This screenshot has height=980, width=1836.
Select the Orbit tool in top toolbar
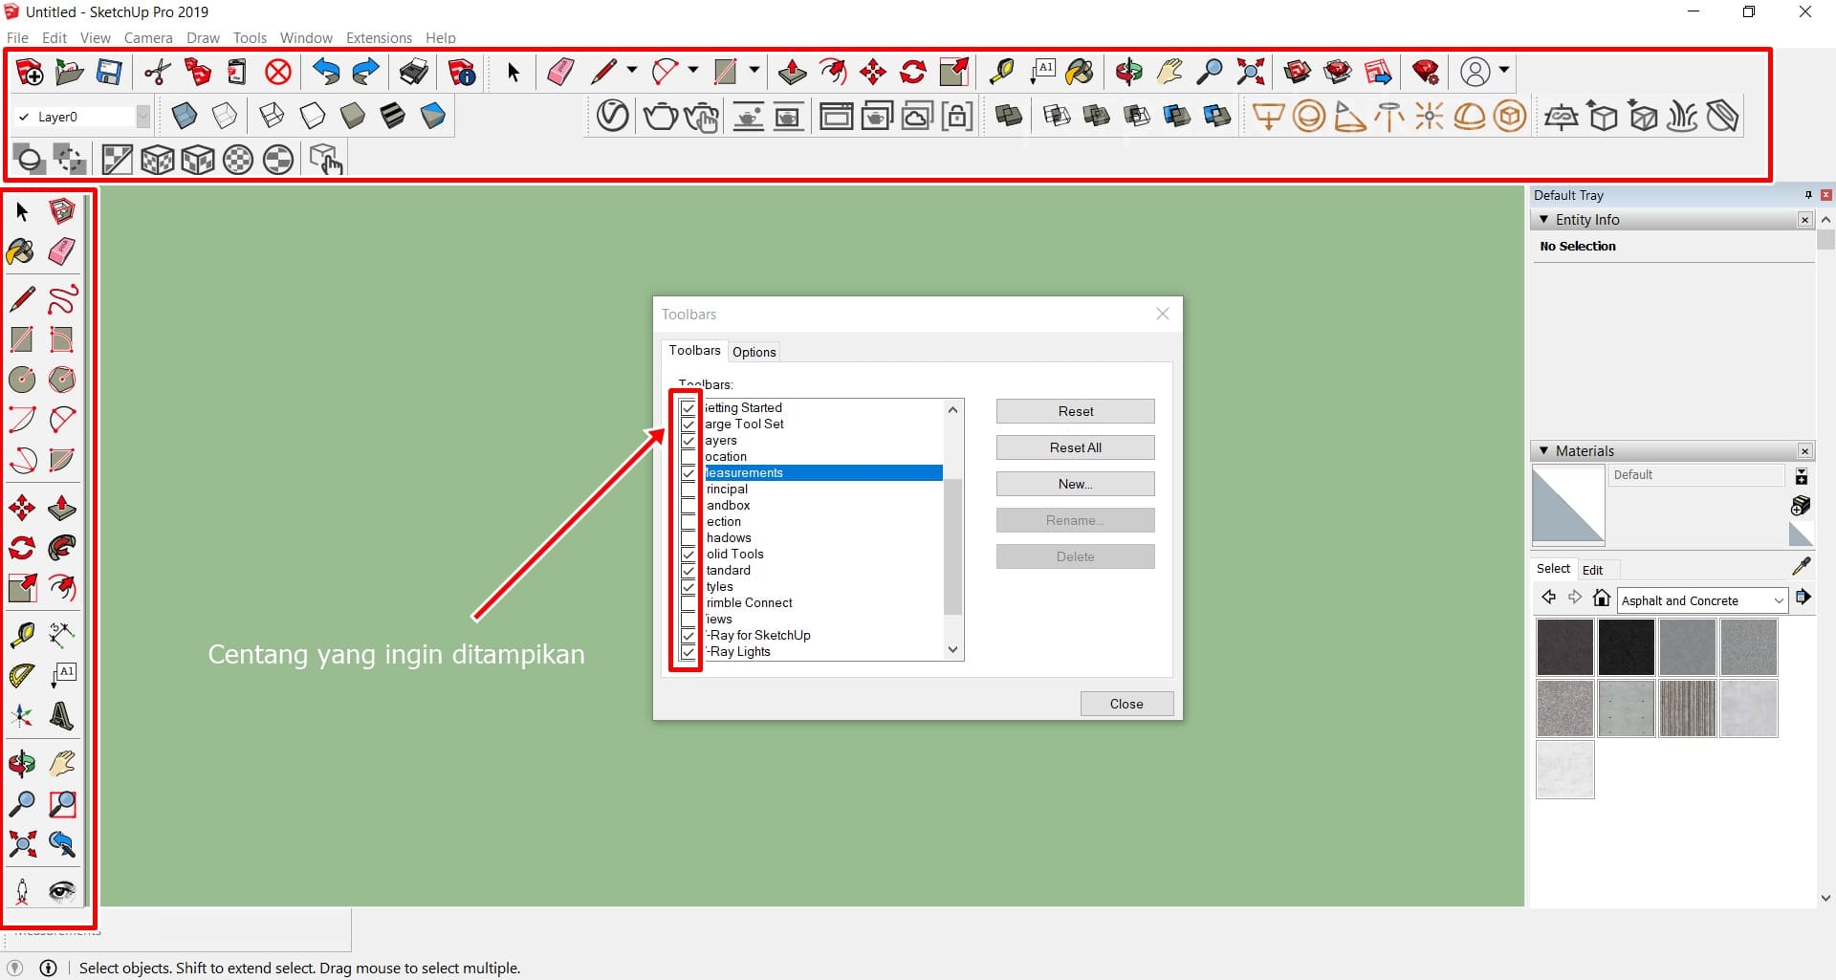pos(1128,72)
